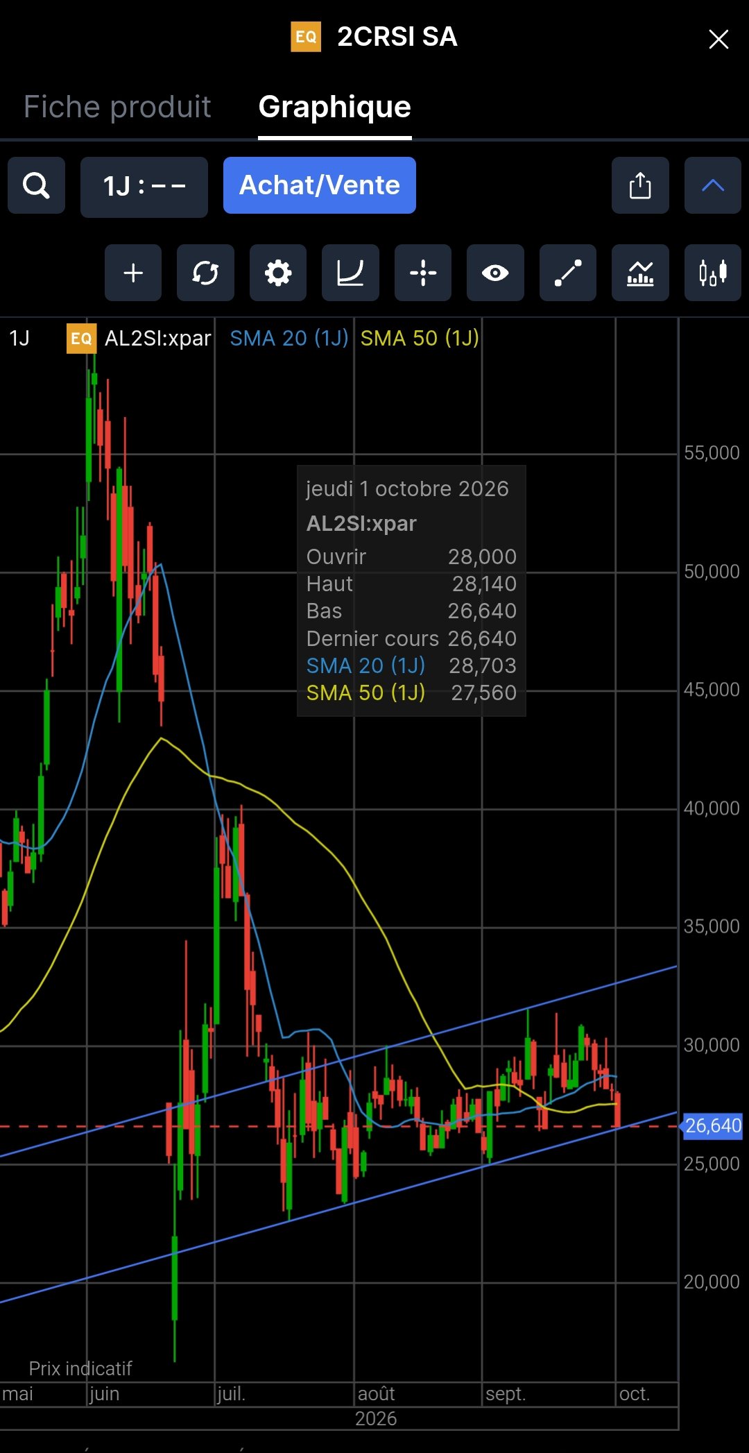Screen dimensions: 749x1453
Task: Change the candlestick chart style
Action: [x=713, y=273]
